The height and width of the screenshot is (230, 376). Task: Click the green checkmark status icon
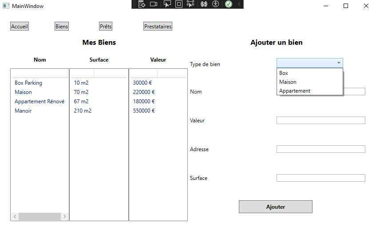tap(228, 4)
